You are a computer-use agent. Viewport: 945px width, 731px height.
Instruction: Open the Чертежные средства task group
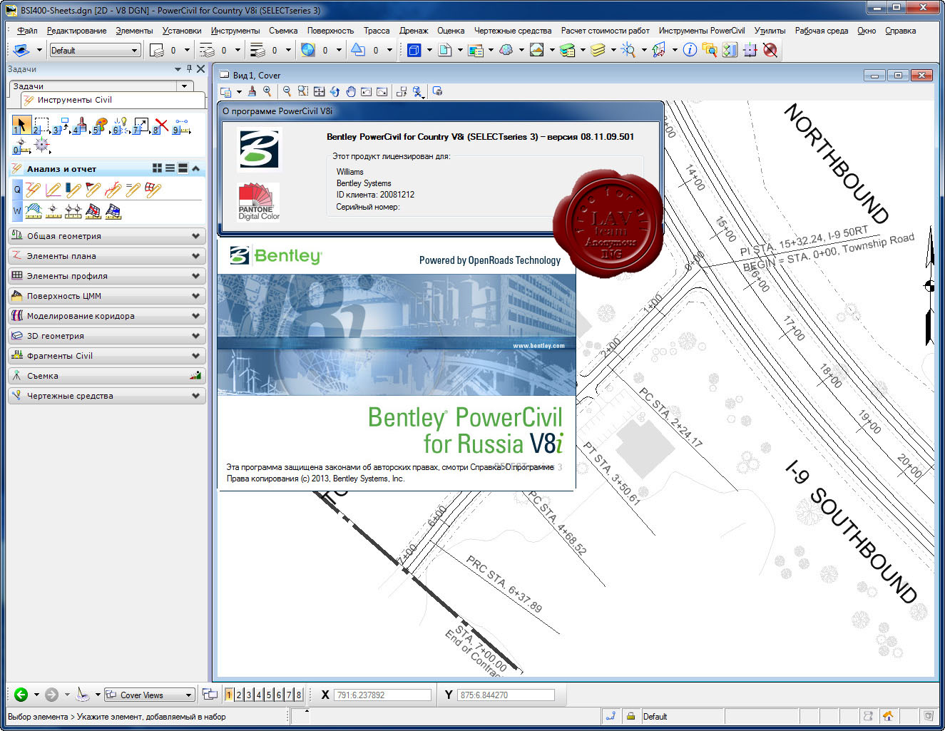point(107,395)
